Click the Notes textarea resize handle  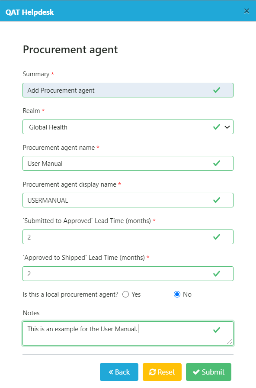[x=230, y=342]
